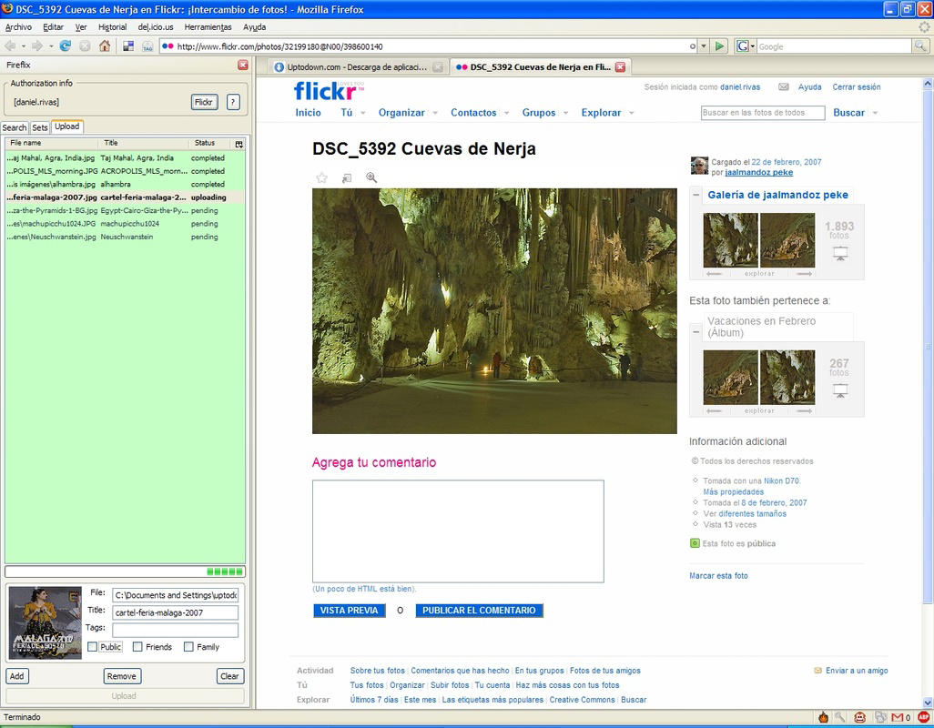Open the Tú menu dropdown arrow
This screenshot has width=934, height=728.
[362, 113]
